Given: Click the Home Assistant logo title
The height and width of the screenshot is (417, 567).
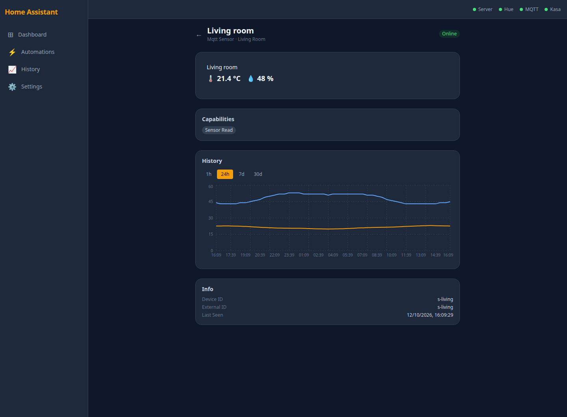Looking at the screenshot, I should tap(31, 12).
